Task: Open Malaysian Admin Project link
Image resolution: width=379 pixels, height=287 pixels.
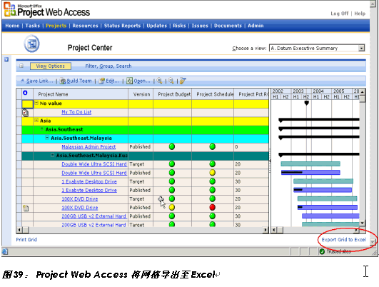Action: 89,147
